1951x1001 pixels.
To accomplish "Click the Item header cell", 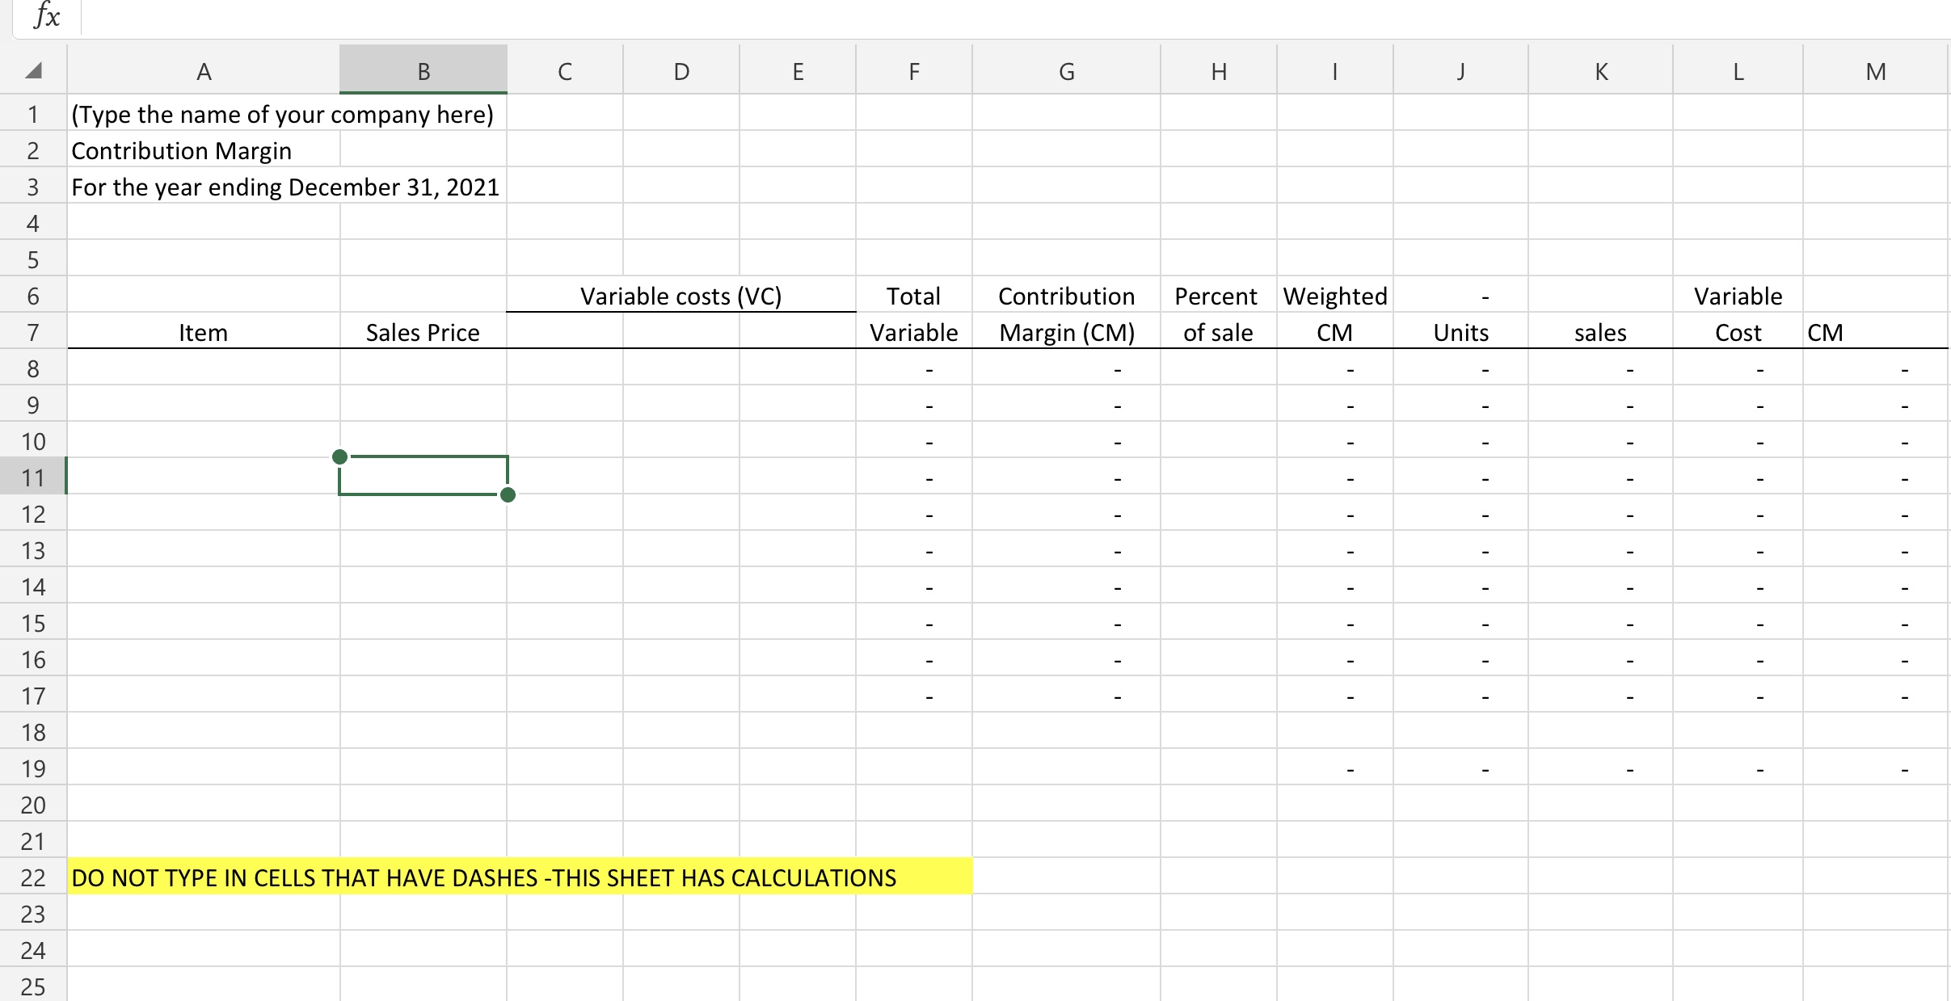I will [203, 333].
